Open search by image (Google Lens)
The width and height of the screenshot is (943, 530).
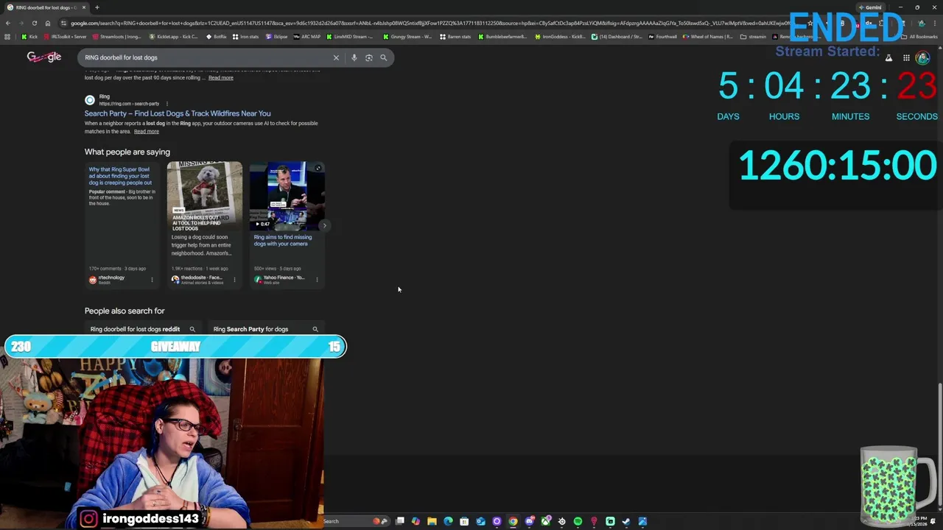(369, 57)
